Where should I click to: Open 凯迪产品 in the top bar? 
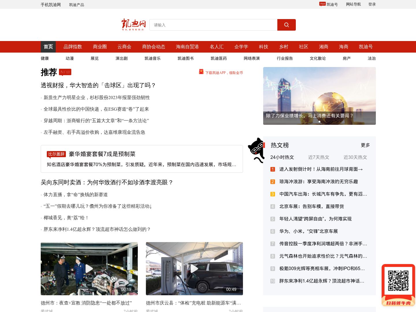[x=77, y=5]
